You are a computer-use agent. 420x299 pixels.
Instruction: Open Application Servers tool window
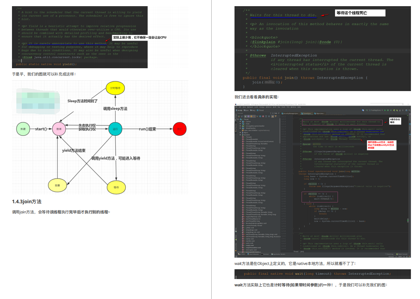click(x=278, y=254)
